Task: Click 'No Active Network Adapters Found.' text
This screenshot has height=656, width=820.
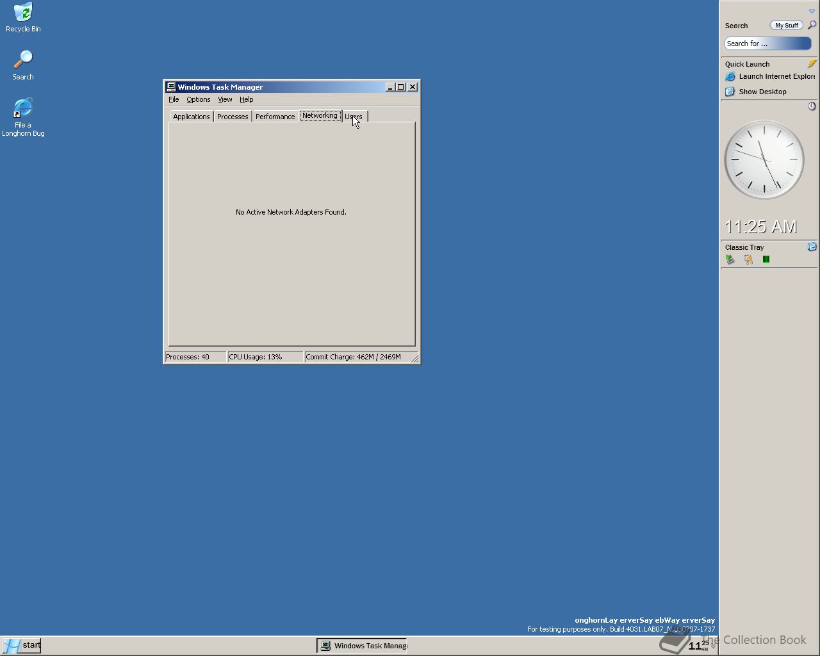Action: coord(291,212)
